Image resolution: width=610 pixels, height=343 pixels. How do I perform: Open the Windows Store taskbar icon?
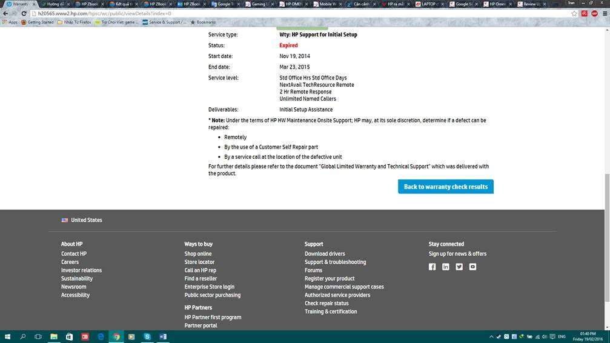(x=69, y=336)
